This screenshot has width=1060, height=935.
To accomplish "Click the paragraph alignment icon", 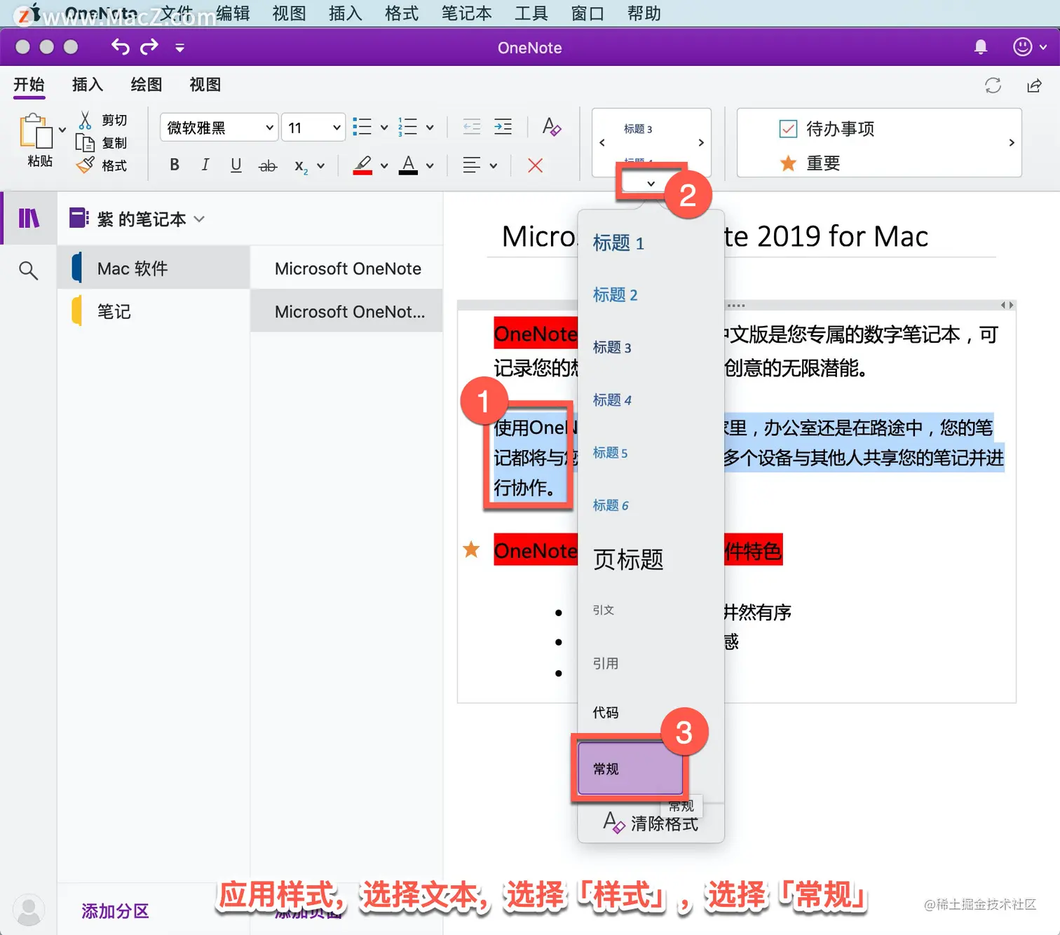I will (x=471, y=165).
